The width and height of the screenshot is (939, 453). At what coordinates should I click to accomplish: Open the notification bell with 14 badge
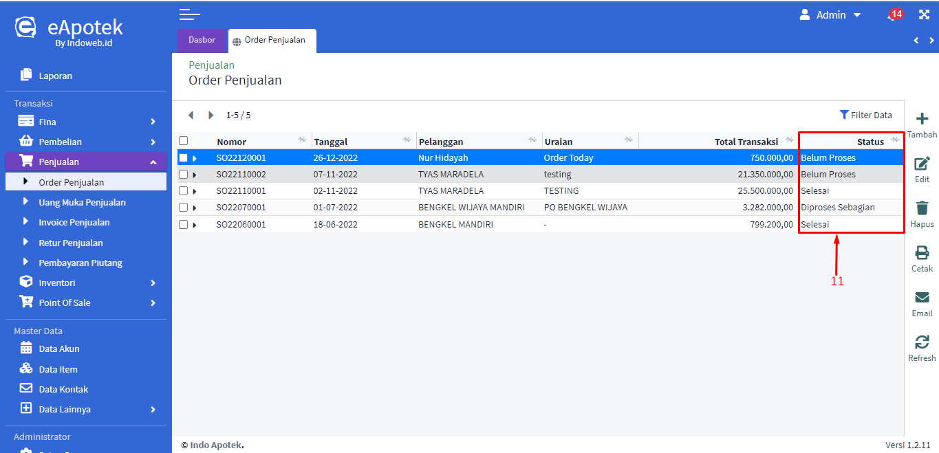pos(894,15)
